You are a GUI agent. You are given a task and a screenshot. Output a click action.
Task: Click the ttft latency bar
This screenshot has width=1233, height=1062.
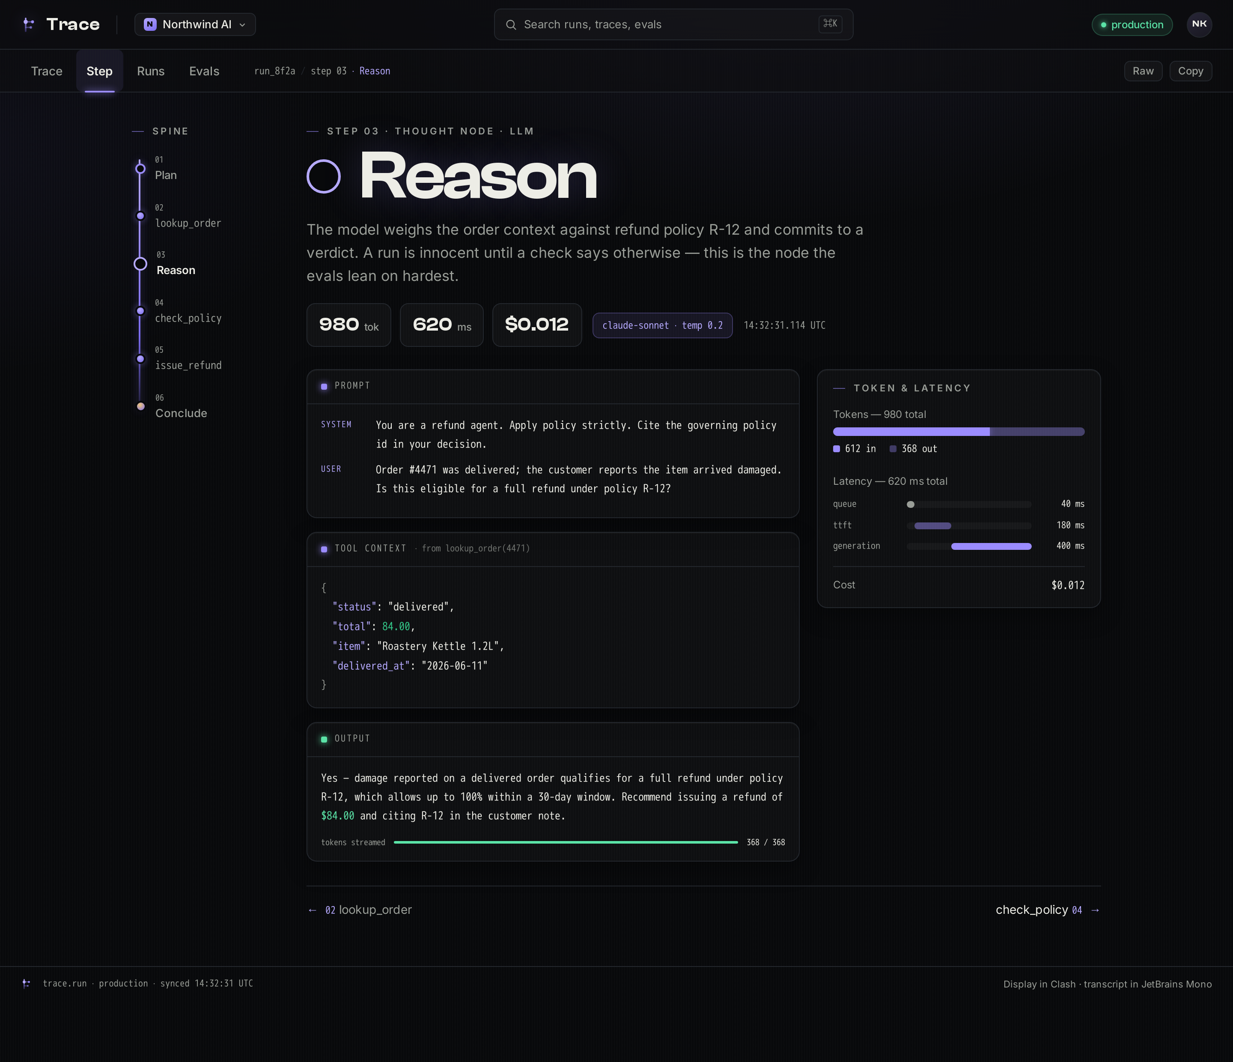pos(969,525)
